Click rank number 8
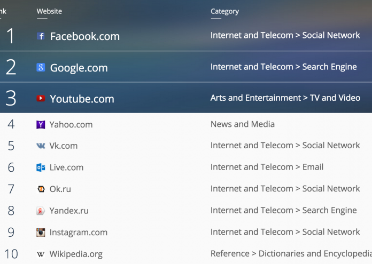Screen dimensions: 372x264 coord(11,211)
